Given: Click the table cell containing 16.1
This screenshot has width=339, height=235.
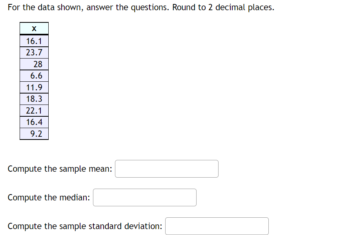Looking at the screenshot, I should point(34,40).
